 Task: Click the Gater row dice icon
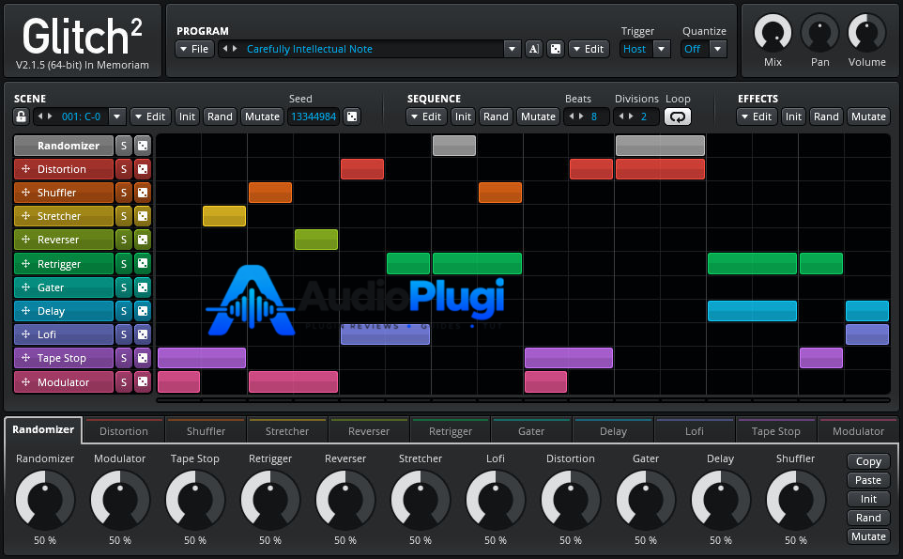point(143,287)
